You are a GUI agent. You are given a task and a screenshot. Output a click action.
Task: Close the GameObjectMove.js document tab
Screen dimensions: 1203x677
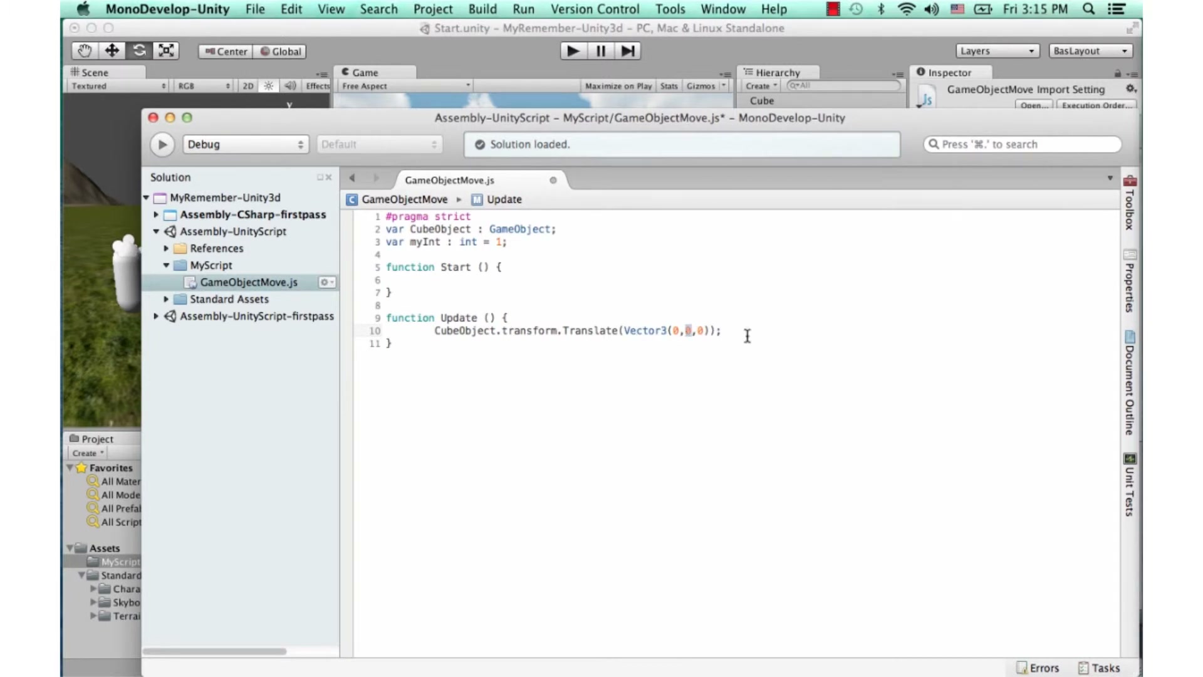[553, 181]
